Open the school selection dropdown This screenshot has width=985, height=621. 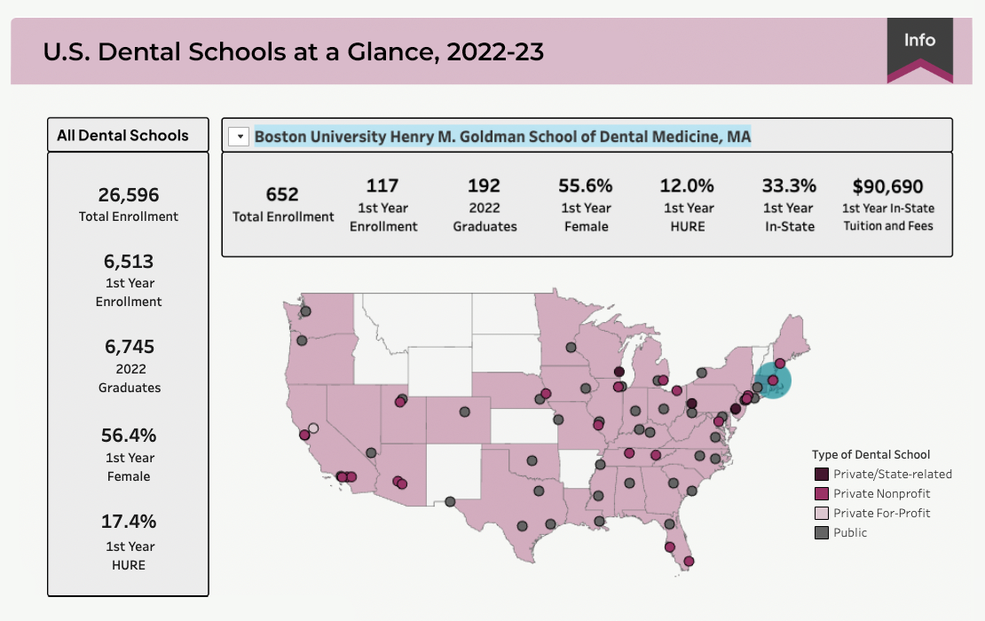[237, 135]
